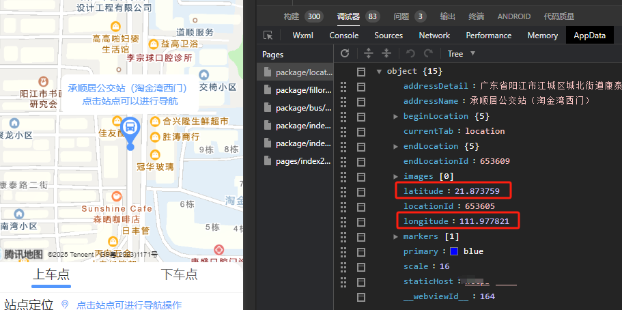Click the square action icon on primary row
Screen dimensions: 622x310
(x=361, y=252)
